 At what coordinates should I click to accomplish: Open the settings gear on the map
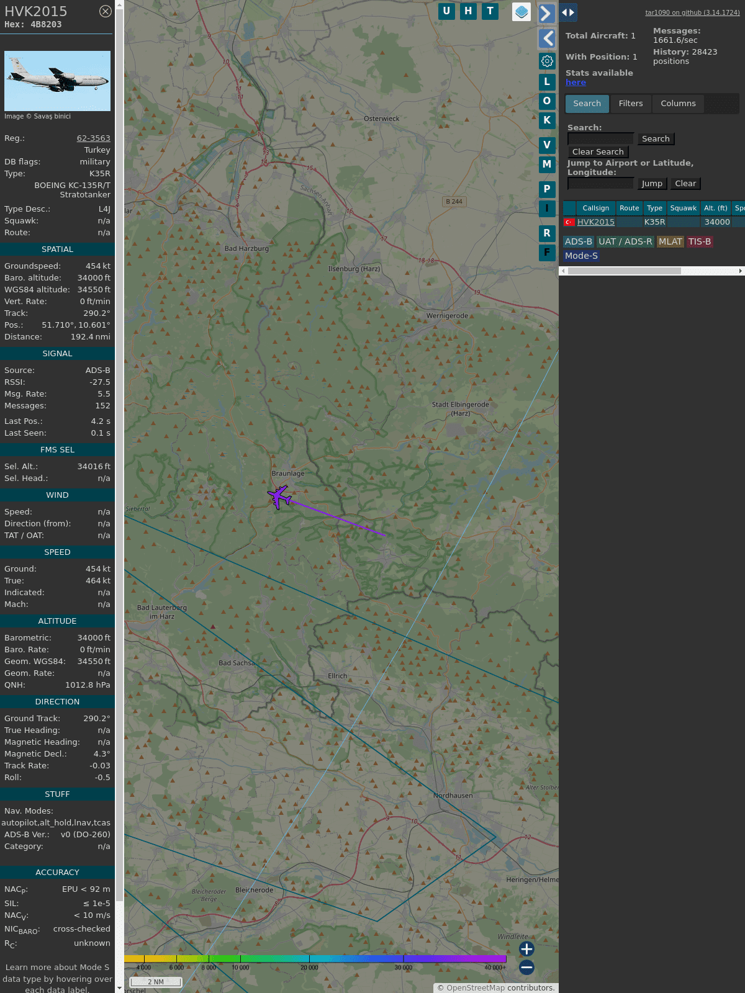click(x=547, y=61)
